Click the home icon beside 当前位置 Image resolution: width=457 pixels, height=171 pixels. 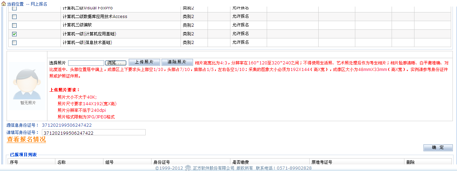[x=3, y=4]
